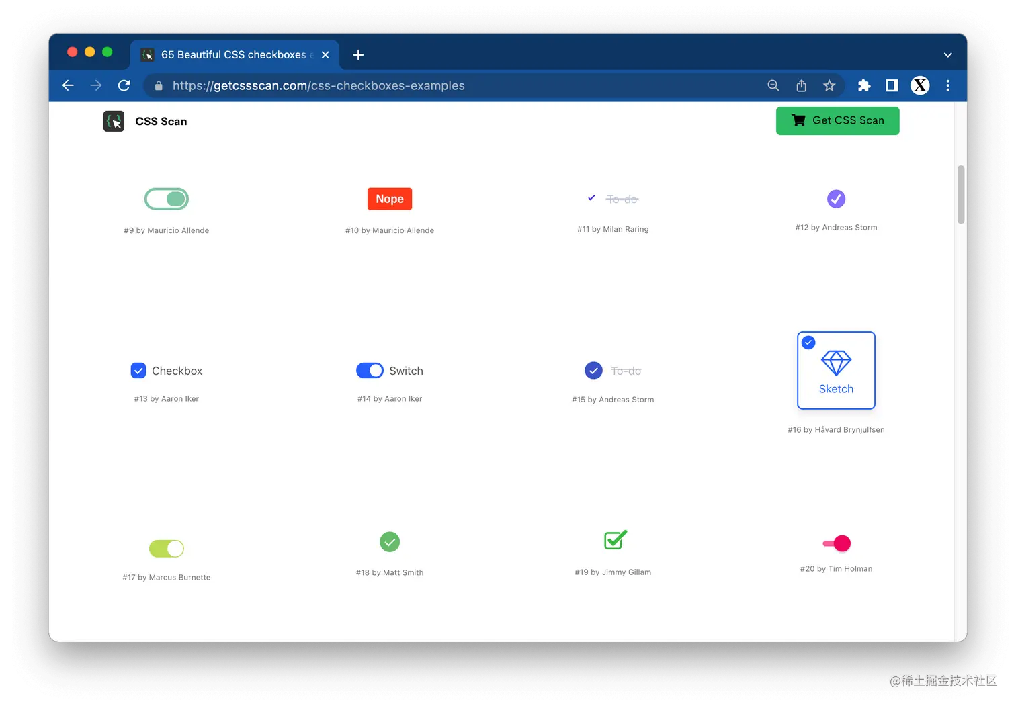Image resolution: width=1016 pixels, height=706 pixels.
Task: Click the browser forward arrow
Action: tap(96, 85)
